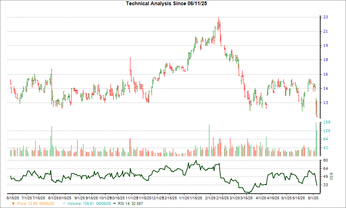
Task: Click the tallest volume bar at chart end
Action: coord(316,139)
